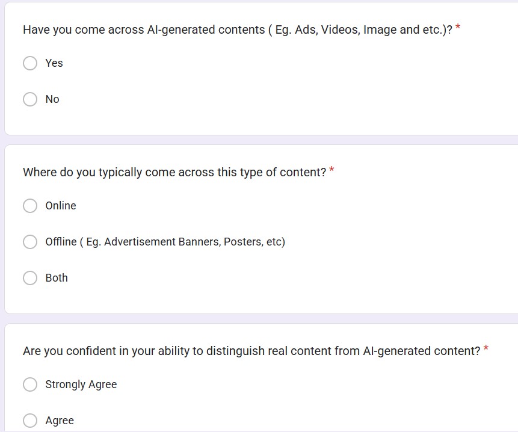Select the Yes radio button
Image resolution: width=518 pixels, height=432 pixels.
click(x=30, y=63)
